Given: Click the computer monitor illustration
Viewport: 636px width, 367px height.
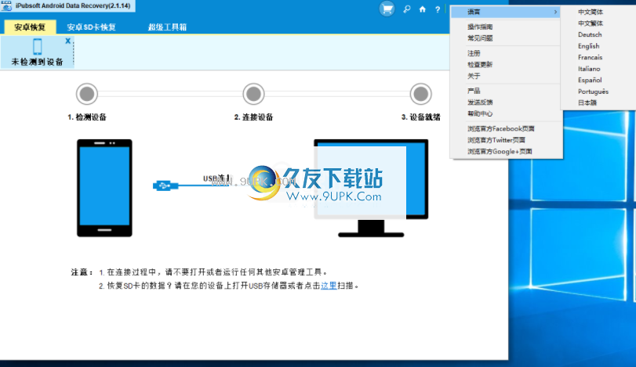Looking at the screenshot, I should tap(371, 188).
